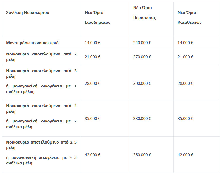Click 42.000 € in the deposits column
This screenshot has height=175, width=222.
[185, 155]
